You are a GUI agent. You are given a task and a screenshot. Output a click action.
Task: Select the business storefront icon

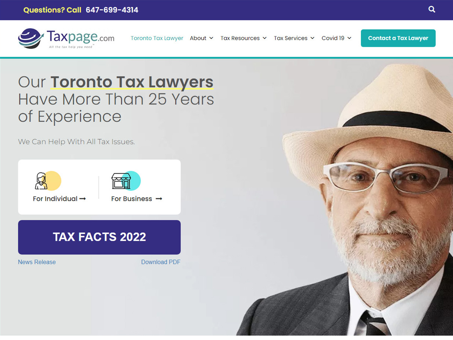(x=121, y=181)
